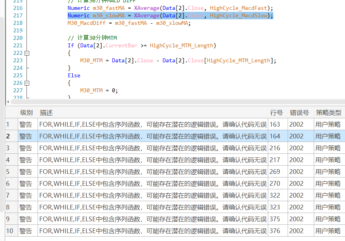Click the 描述 column header

click(46, 113)
